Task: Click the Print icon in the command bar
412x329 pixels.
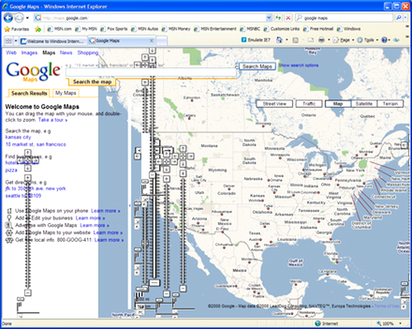Action: [321, 40]
